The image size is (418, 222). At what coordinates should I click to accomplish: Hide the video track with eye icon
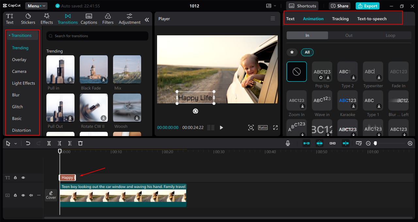[23, 195]
